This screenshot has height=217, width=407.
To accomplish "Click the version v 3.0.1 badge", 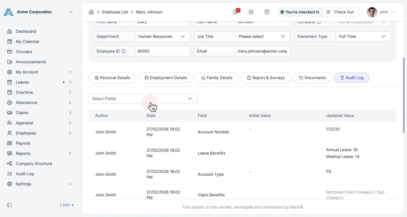I will 67,205.
